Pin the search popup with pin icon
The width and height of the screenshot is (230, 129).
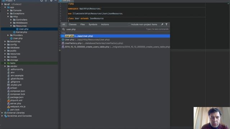[162, 24]
